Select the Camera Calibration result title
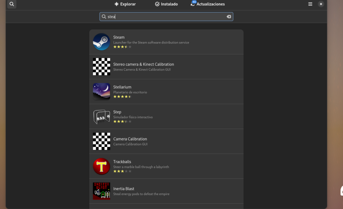Image resolution: width=343 pixels, height=209 pixels. tap(130, 139)
